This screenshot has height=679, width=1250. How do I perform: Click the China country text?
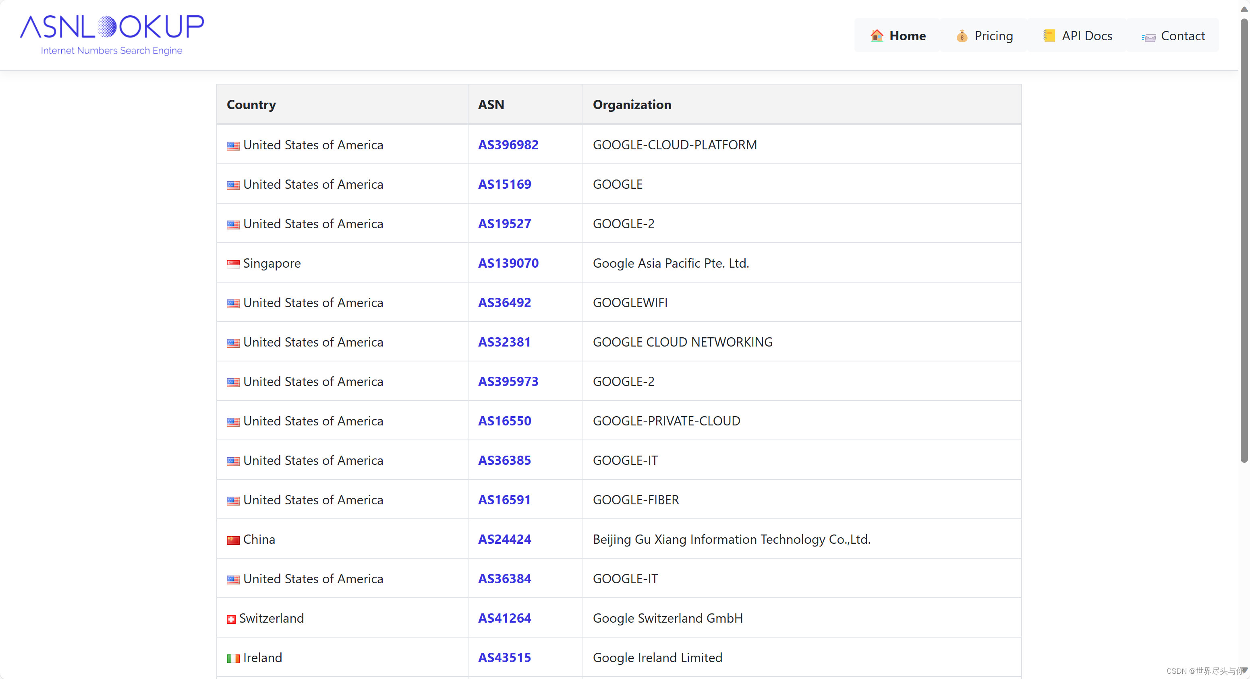(259, 539)
